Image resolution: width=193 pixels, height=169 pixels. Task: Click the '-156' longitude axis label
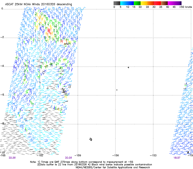[116, 155]
